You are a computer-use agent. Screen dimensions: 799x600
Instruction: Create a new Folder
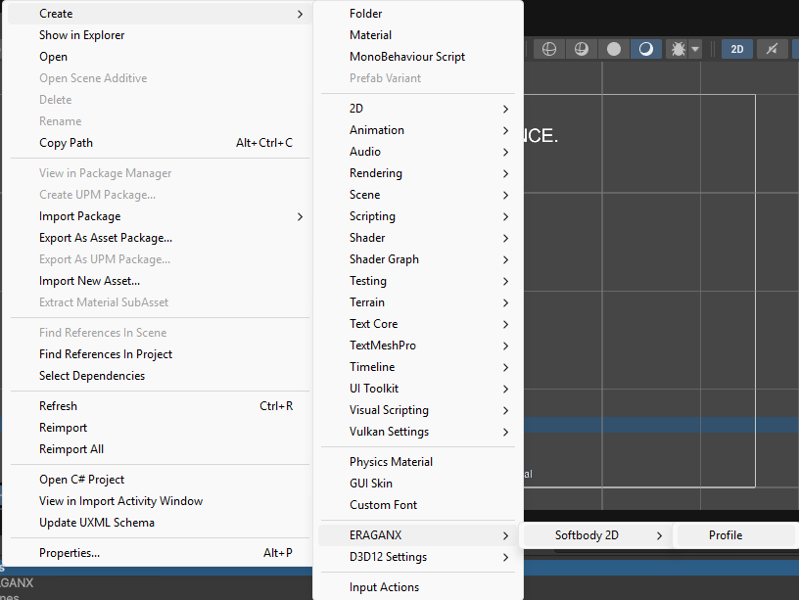[x=418, y=14]
